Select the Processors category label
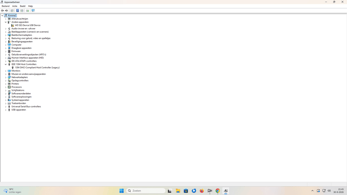The height and width of the screenshot is (195, 347). click(x=16, y=87)
